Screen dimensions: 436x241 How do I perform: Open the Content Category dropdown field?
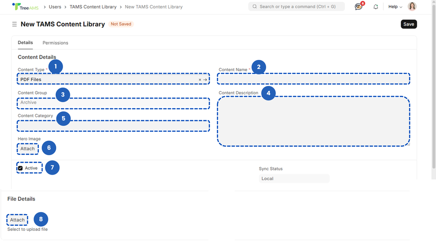pyautogui.click(x=113, y=126)
